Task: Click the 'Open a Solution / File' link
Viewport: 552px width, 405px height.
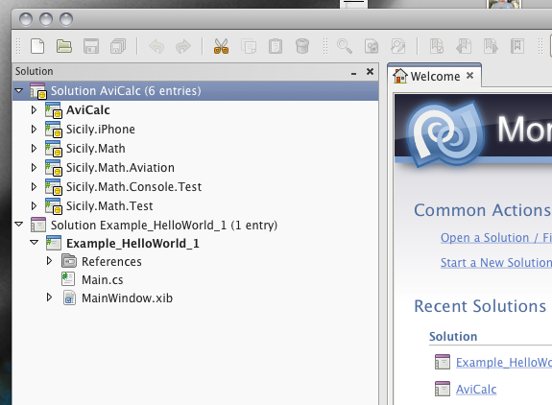Action: pyautogui.click(x=496, y=238)
